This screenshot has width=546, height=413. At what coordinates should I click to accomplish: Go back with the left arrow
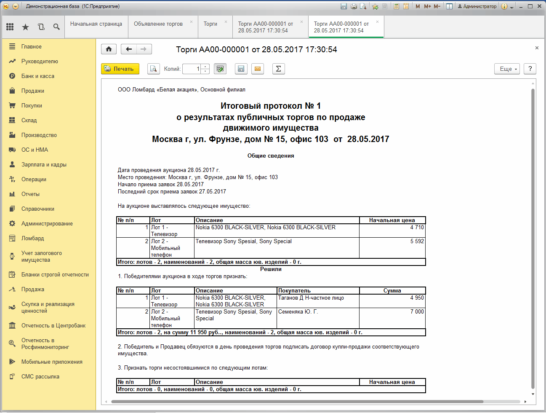(129, 49)
